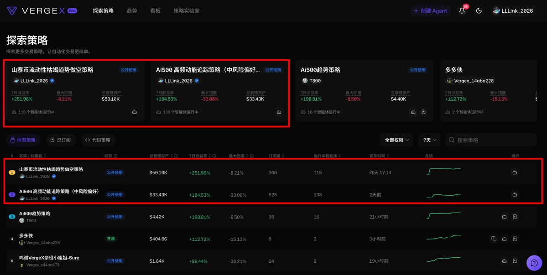This screenshot has height=275, width=547.
Task: Click the 525 subscribers count
Action: pyautogui.click(x=273, y=194)
